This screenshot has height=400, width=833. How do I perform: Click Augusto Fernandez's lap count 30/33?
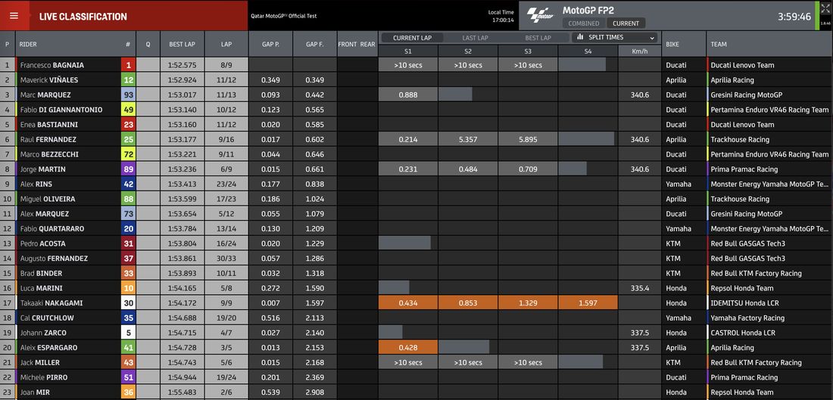click(x=226, y=259)
